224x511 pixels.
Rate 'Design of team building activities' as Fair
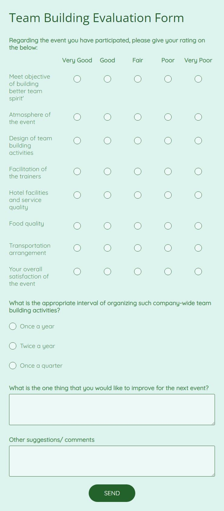[x=138, y=140]
